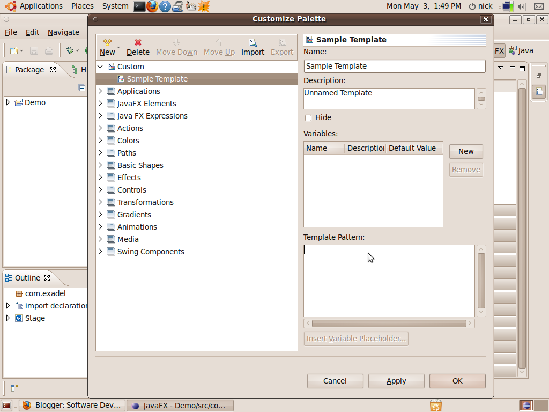
Task: Open the Navigate menu
Action: 63,32
